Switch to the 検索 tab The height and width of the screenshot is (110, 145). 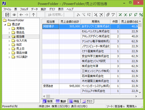(48, 101)
